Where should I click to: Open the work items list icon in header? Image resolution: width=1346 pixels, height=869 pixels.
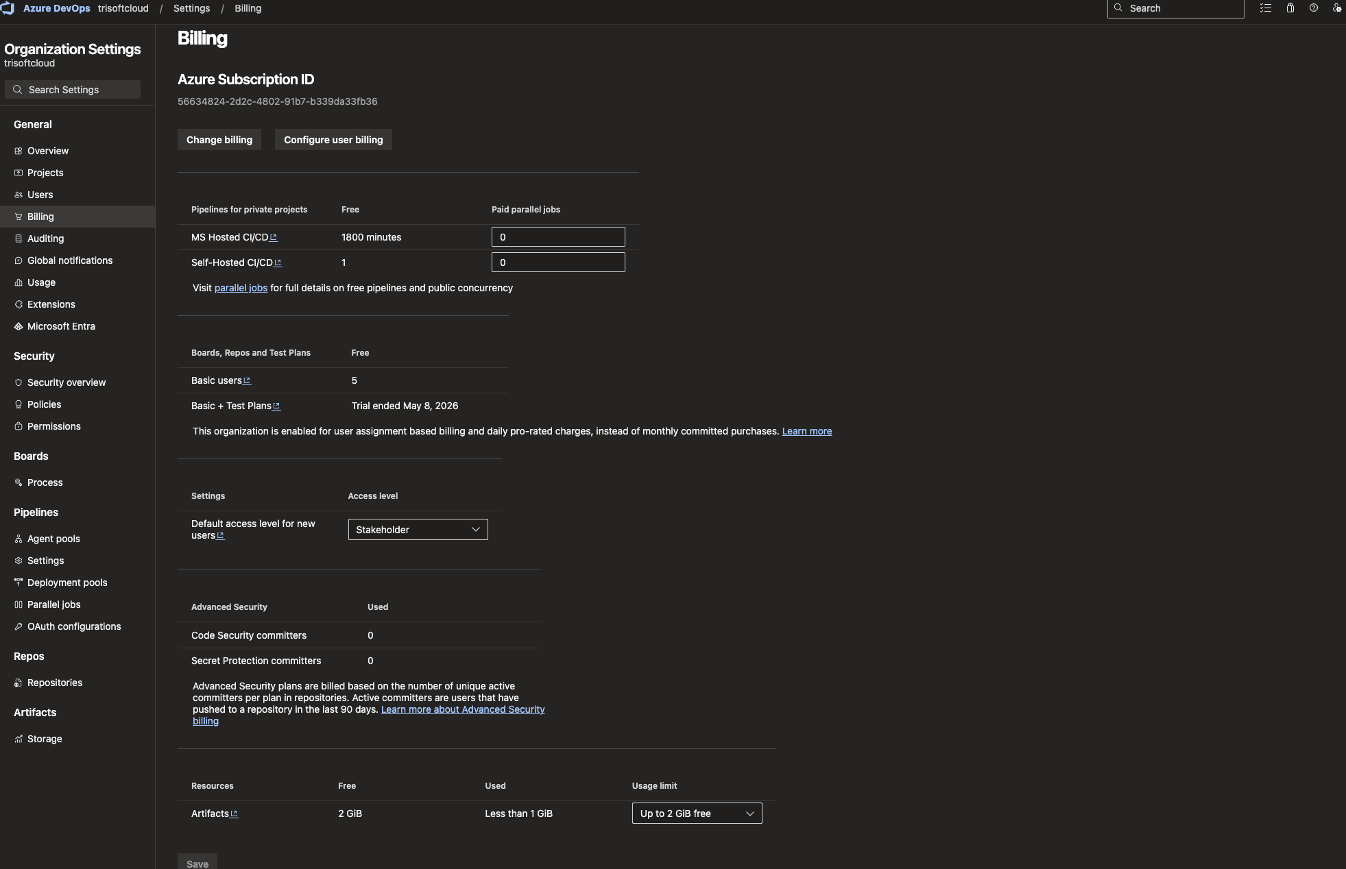(x=1266, y=8)
